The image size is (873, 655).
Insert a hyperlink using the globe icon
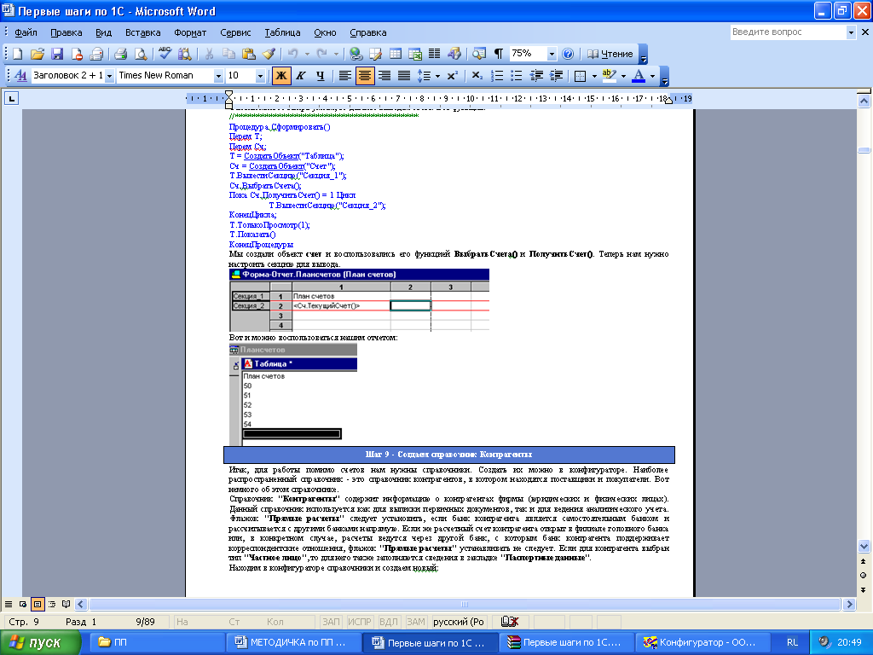[356, 54]
